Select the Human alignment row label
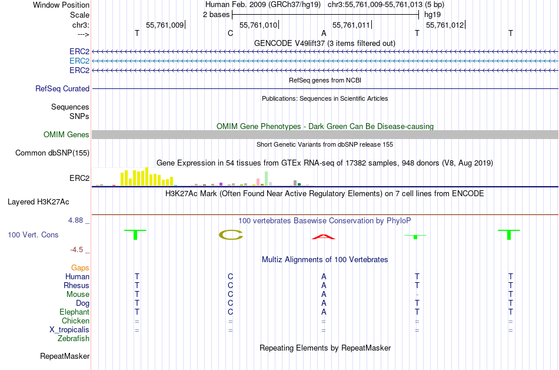 pyautogui.click(x=77, y=276)
